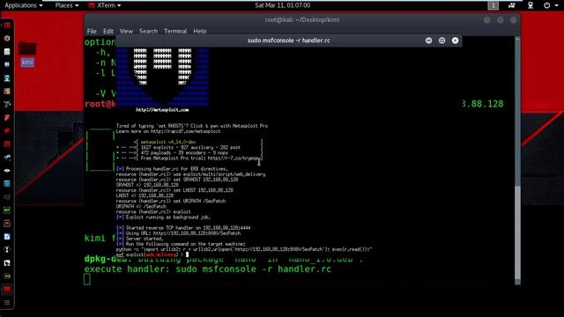Click the python urllib2 command line

coord(243,249)
